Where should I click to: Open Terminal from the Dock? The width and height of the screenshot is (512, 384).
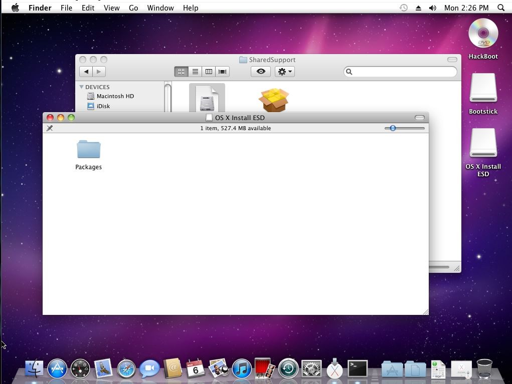tap(358, 369)
